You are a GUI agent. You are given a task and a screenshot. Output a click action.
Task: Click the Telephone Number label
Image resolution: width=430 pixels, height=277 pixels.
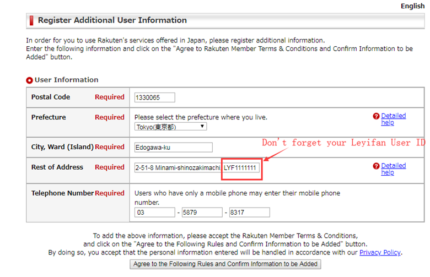pos(62,193)
